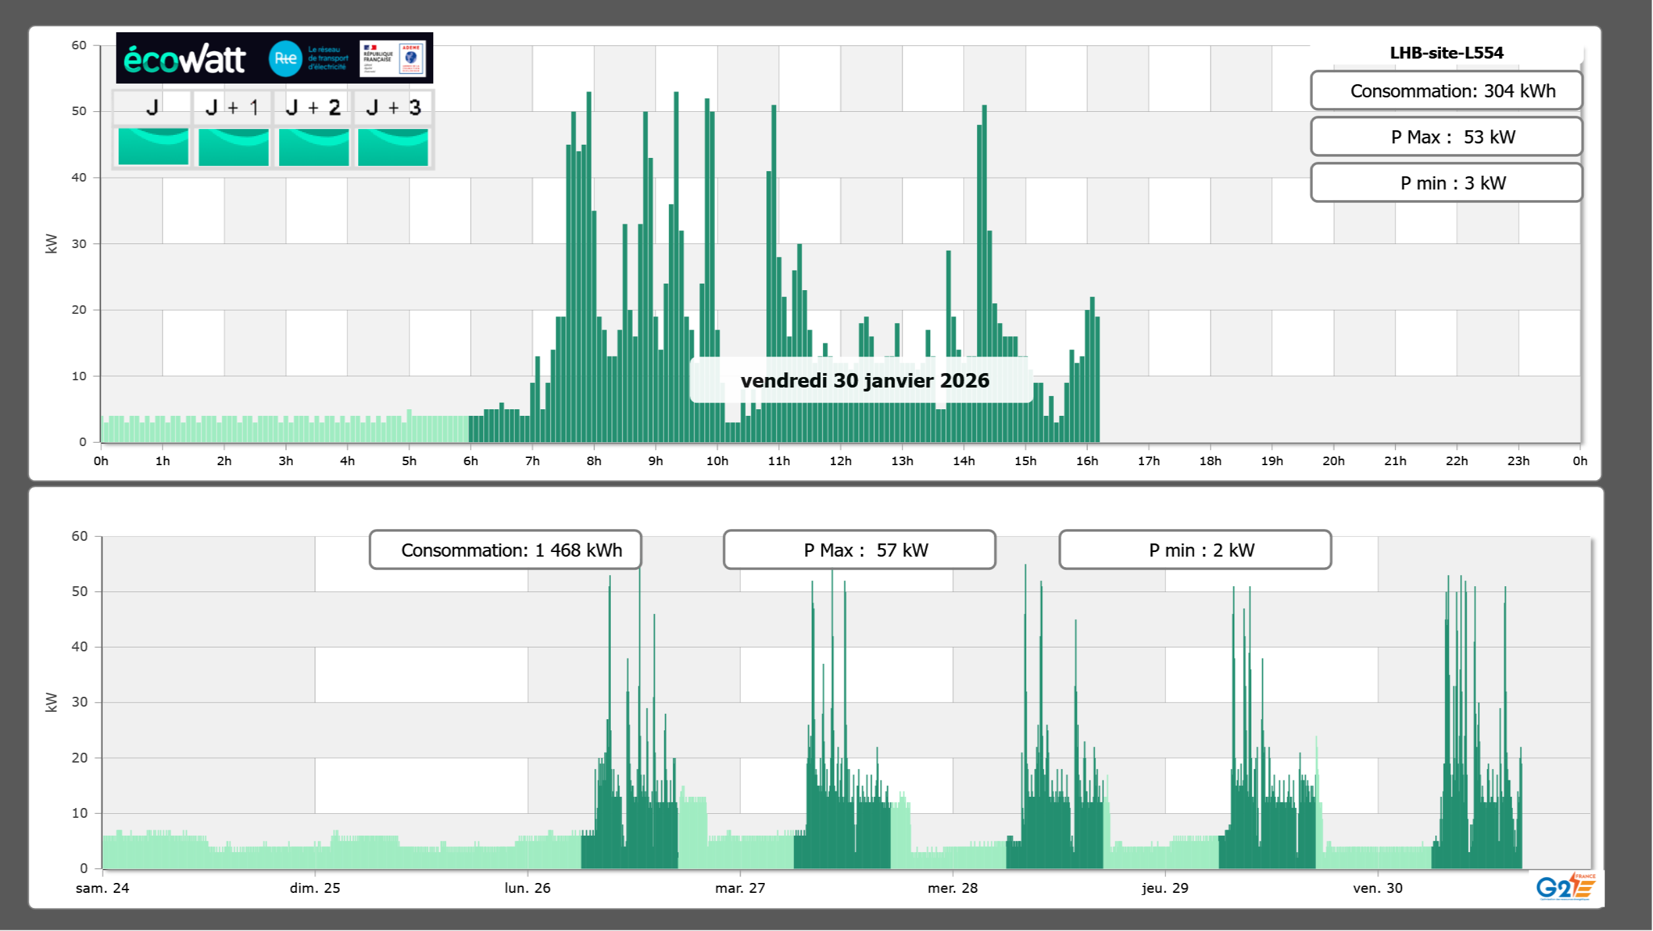
Task: Click the Consommation: 304 kWh box
Action: 1446,91
